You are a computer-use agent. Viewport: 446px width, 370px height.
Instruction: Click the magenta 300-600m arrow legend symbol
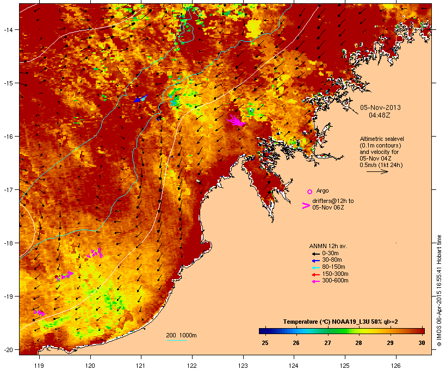pos(315,281)
